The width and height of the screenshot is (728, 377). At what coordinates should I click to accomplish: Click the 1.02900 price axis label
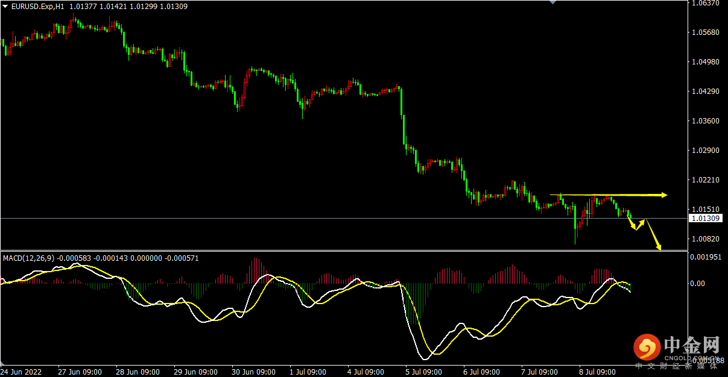click(706, 151)
